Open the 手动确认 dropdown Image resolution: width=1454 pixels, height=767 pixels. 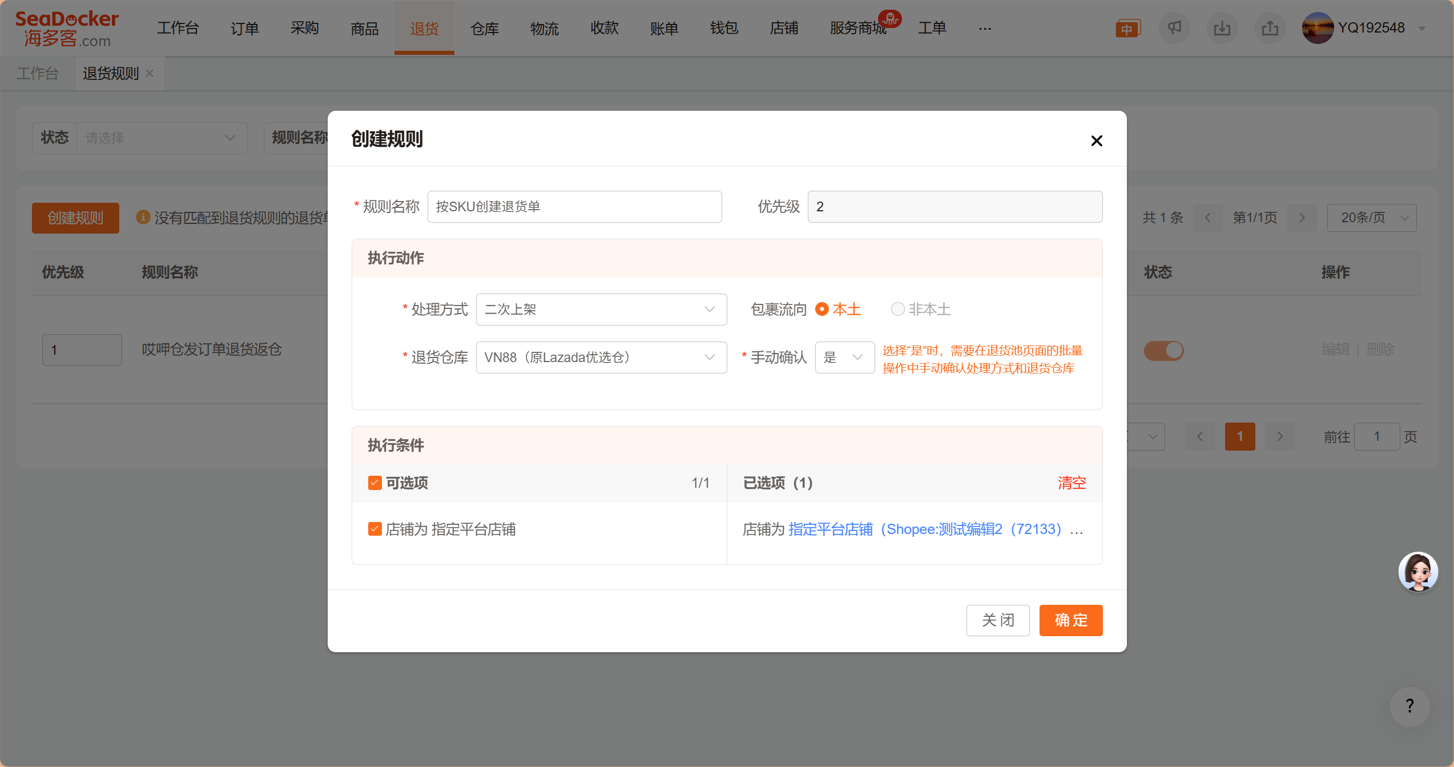844,357
